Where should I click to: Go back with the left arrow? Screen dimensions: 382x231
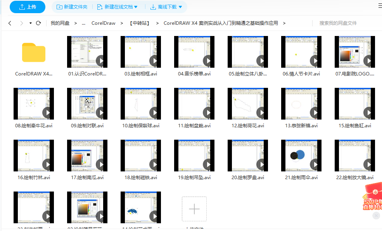tap(10, 23)
